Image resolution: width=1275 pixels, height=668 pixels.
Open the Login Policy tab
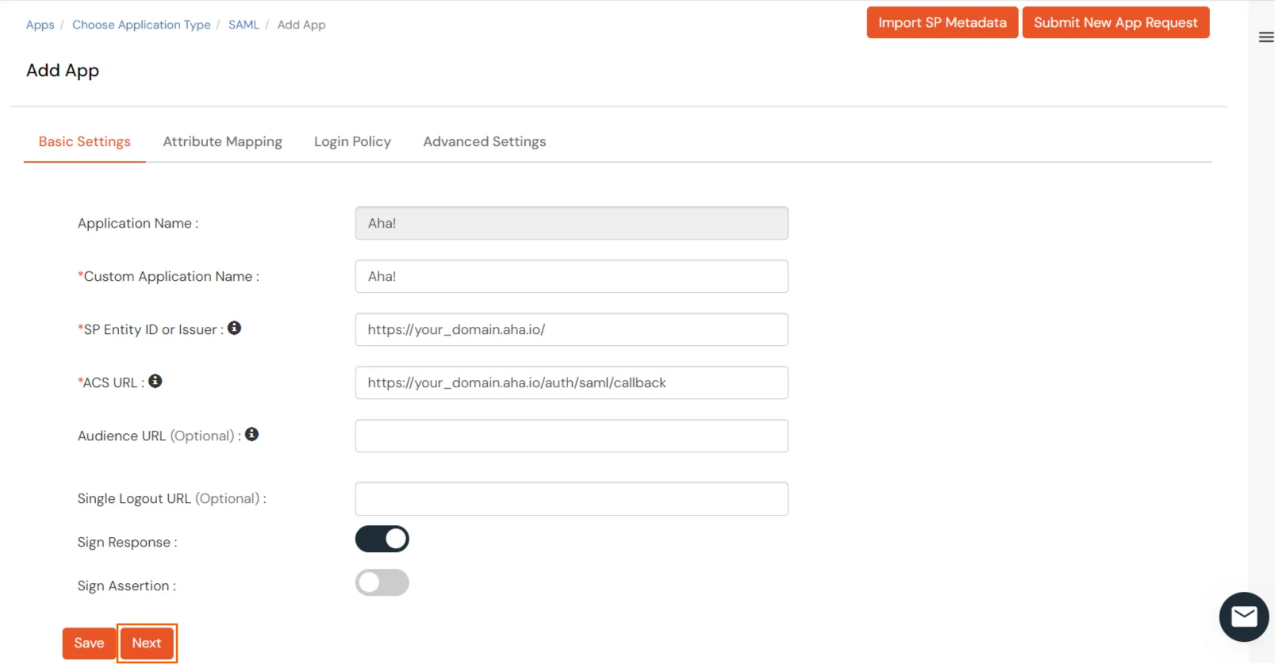tap(352, 141)
